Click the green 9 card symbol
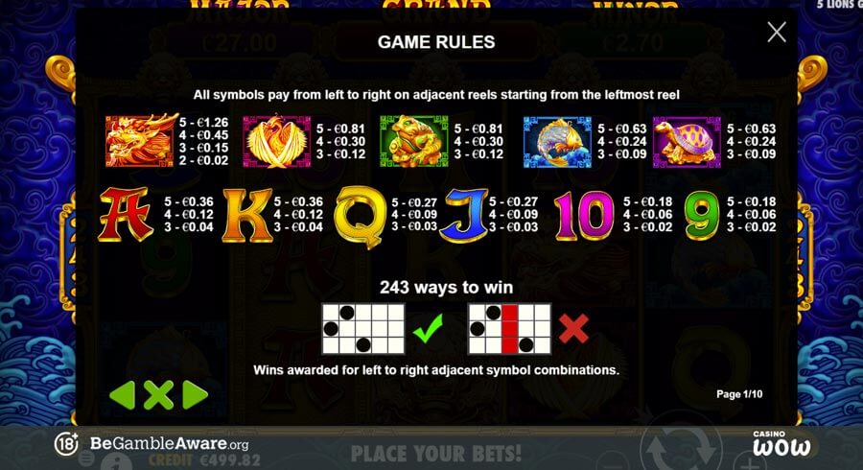This screenshot has height=470, width=863. click(x=702, y=215)
